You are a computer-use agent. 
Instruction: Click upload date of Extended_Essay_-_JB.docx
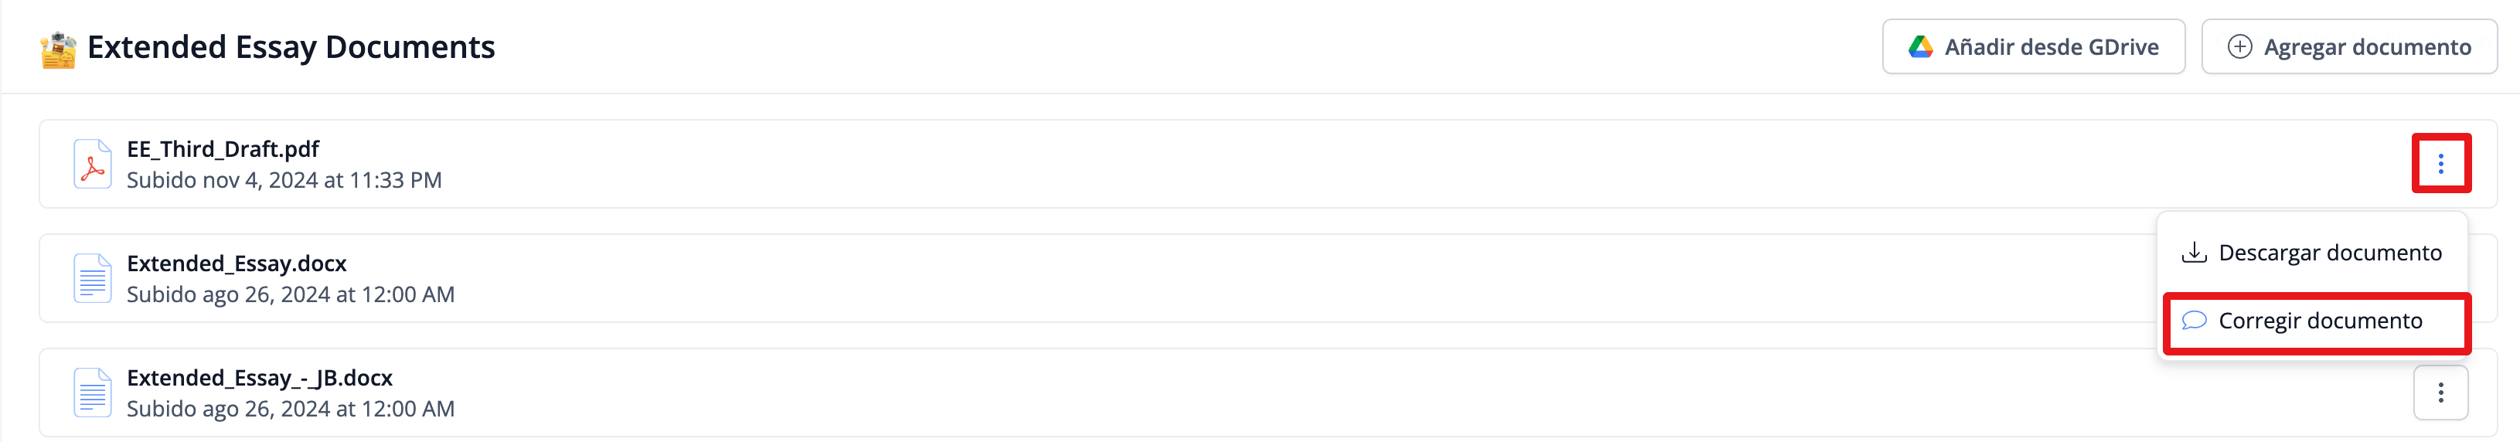point(291,409)
